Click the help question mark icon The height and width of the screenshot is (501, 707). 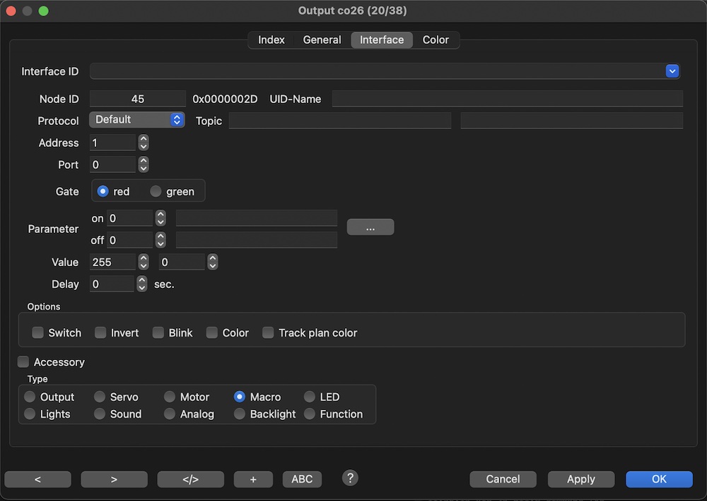tap(350, 478)
